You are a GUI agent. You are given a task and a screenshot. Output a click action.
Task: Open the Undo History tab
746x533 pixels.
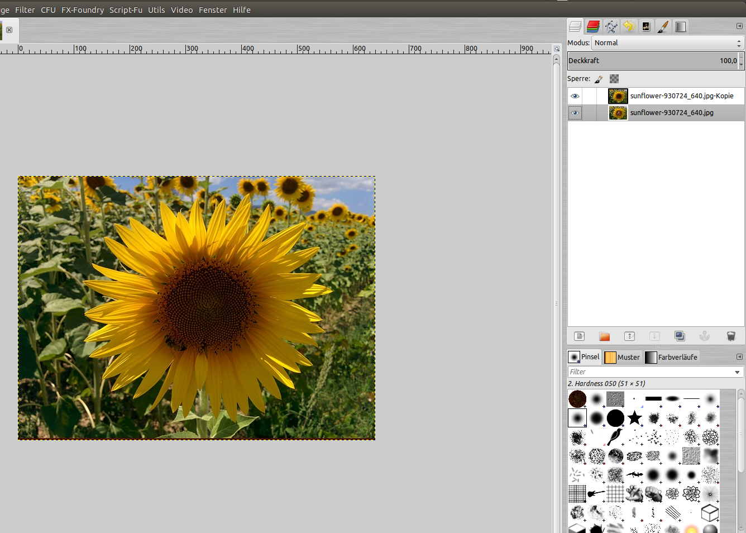coord(629,27)
